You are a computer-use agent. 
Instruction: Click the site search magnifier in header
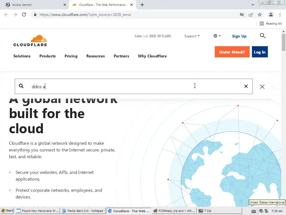[x=263, y=36]
